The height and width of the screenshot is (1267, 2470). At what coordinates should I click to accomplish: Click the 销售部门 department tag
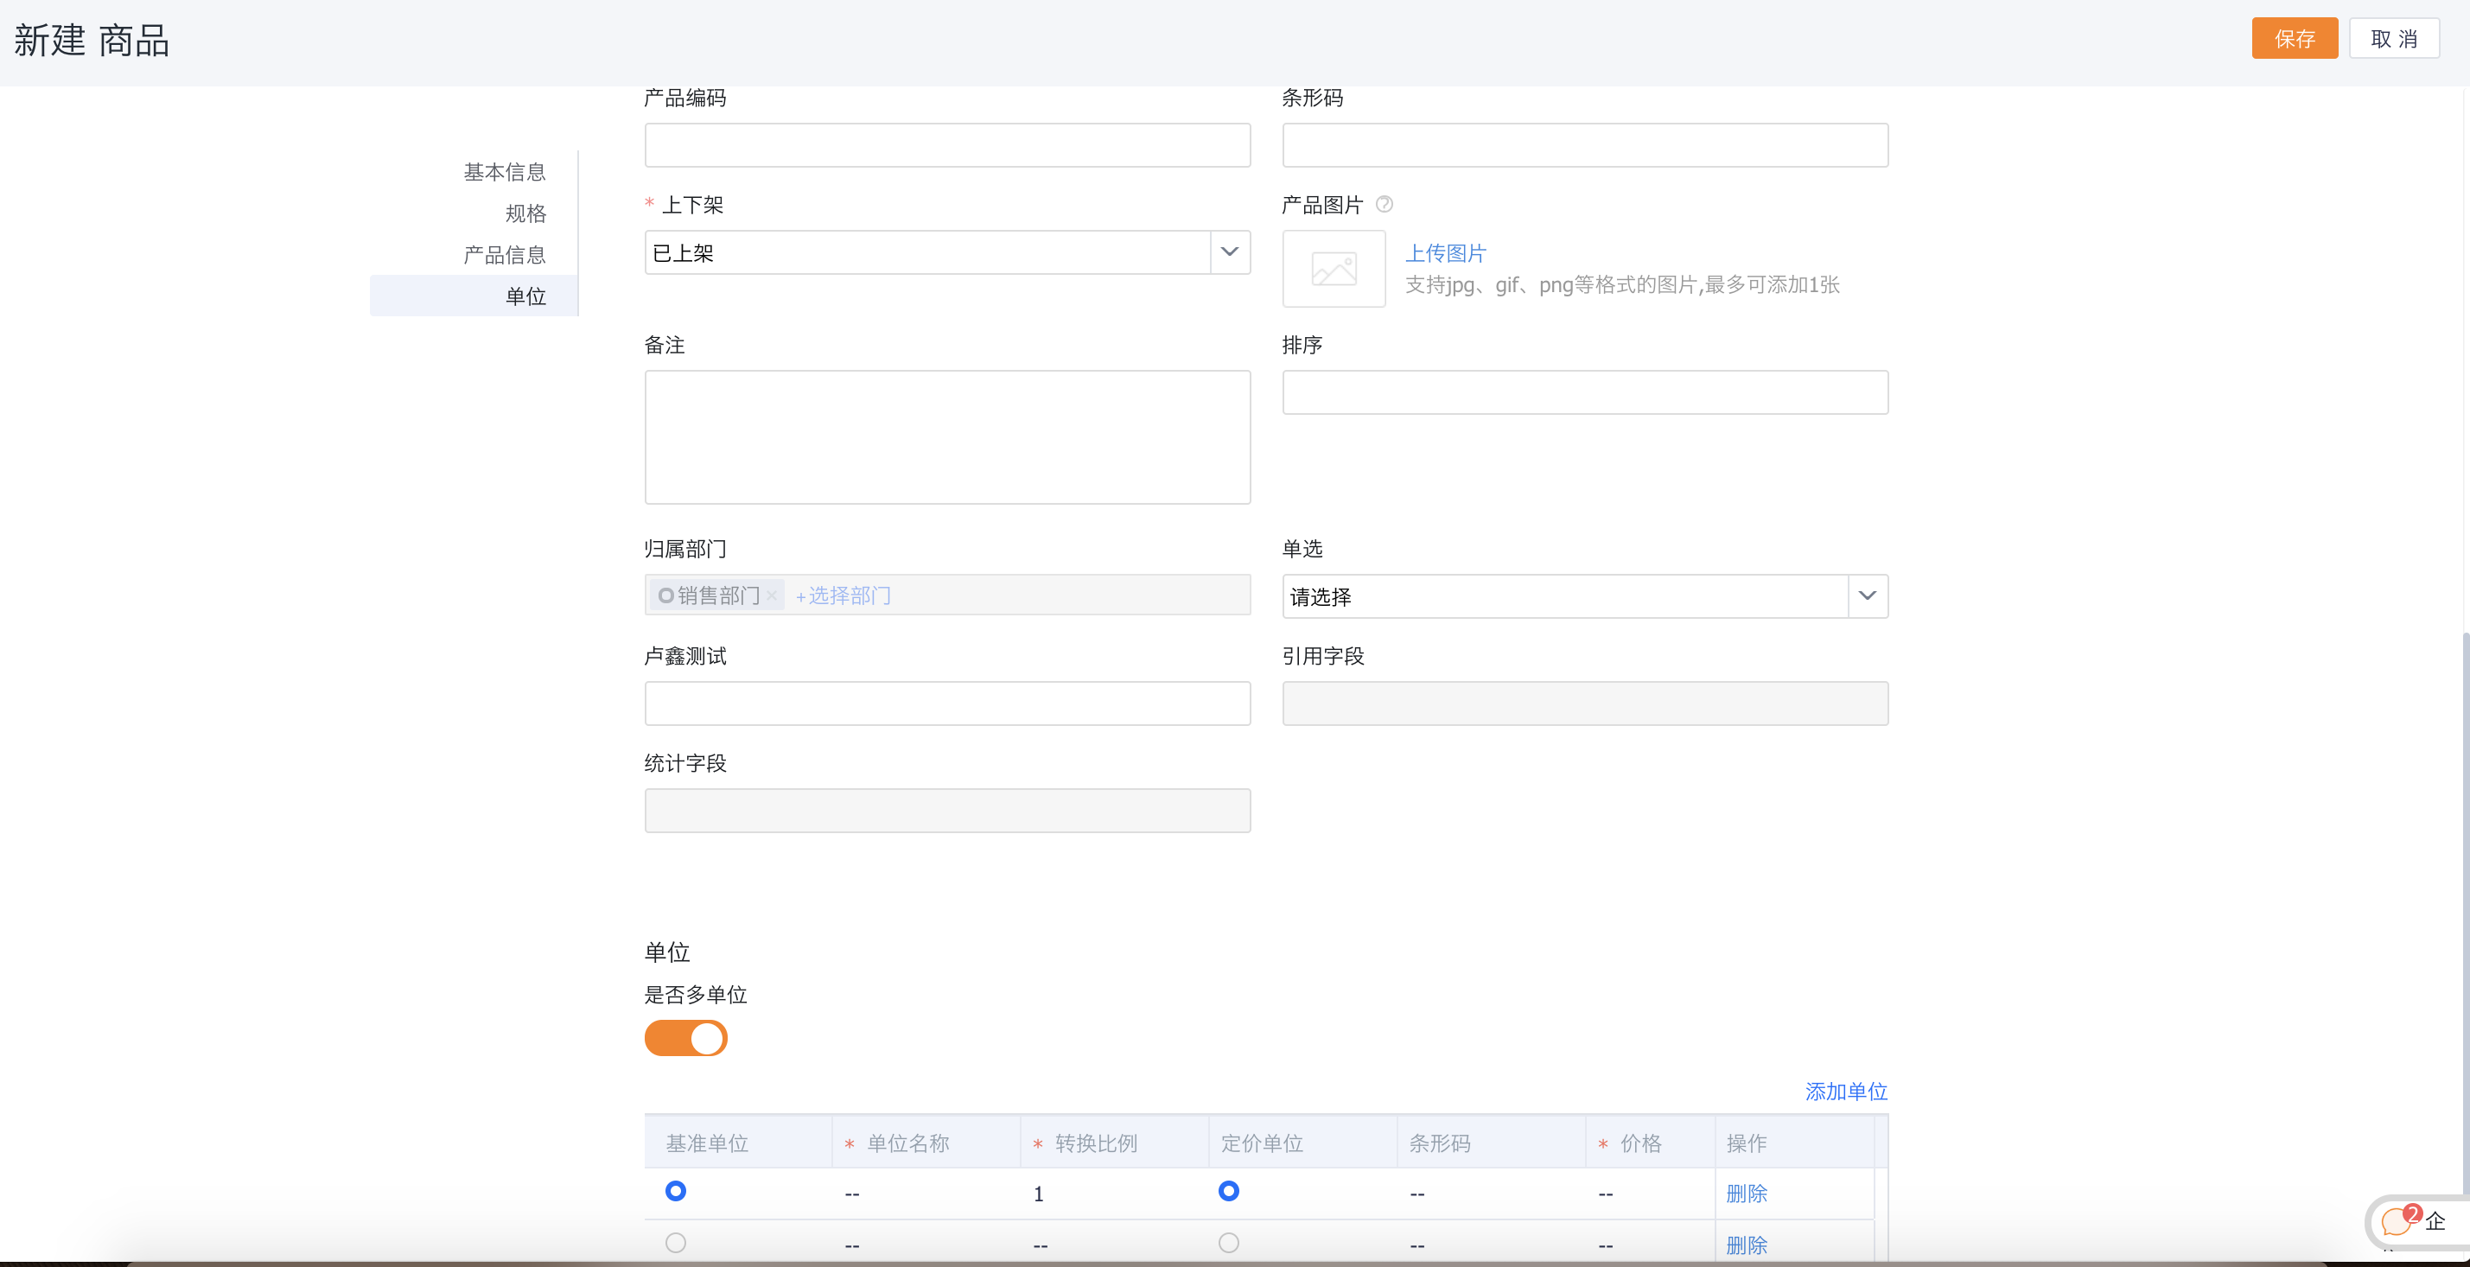pos(717,595)
